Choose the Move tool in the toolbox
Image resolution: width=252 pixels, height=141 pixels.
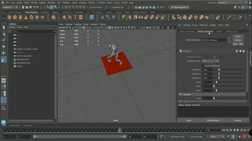tap(4, 47)
